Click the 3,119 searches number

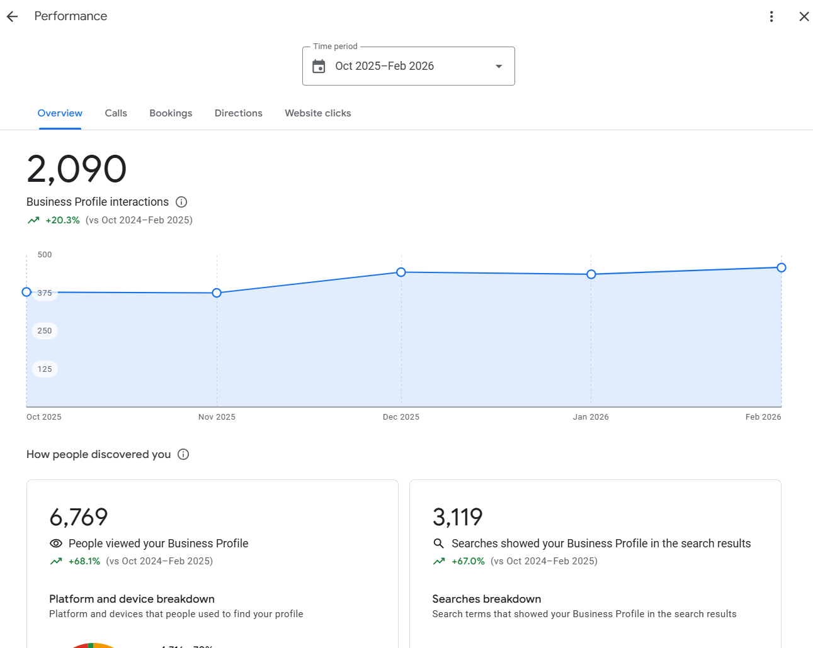point(458,517)
